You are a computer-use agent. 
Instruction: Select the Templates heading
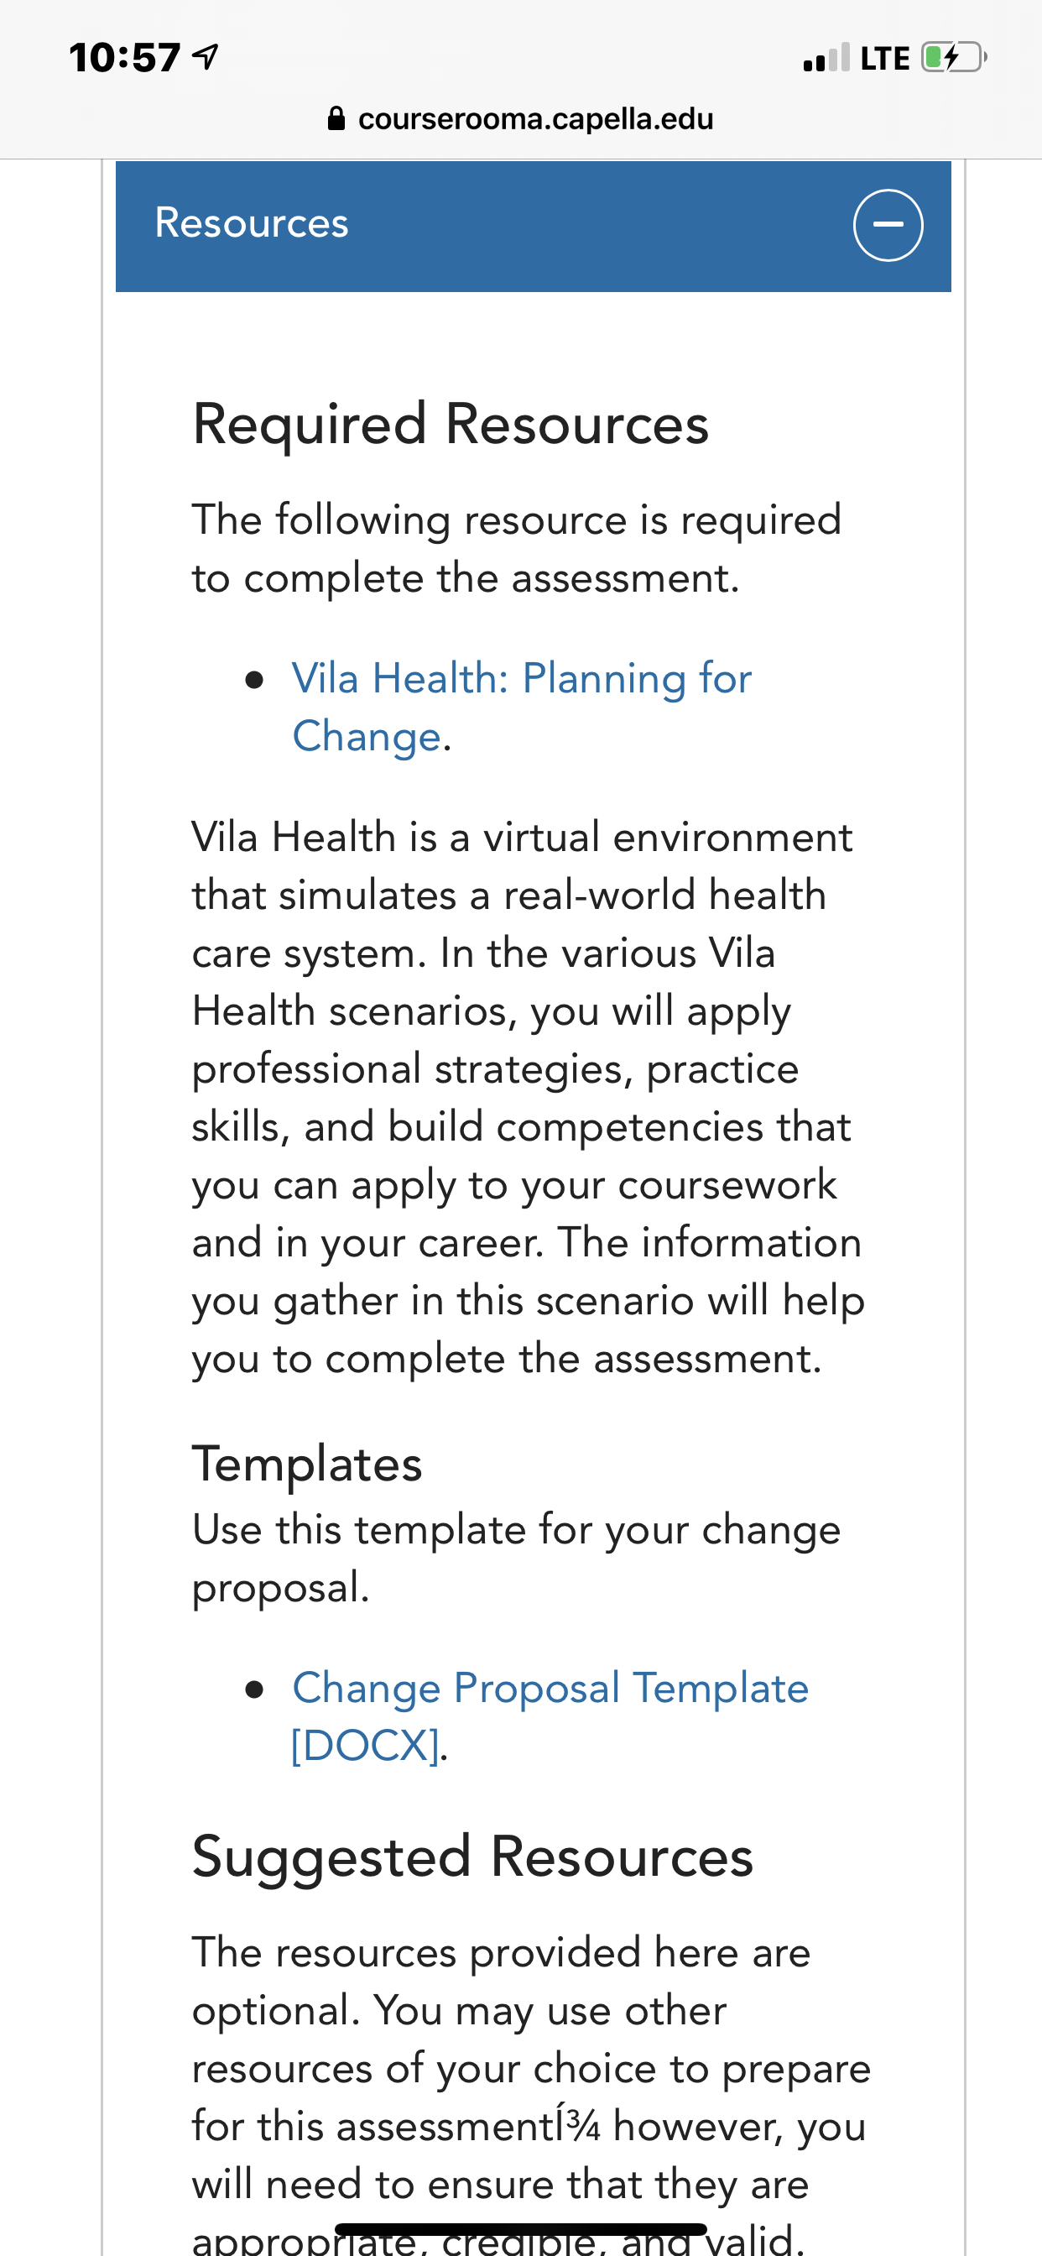[x=307, y=1463]
